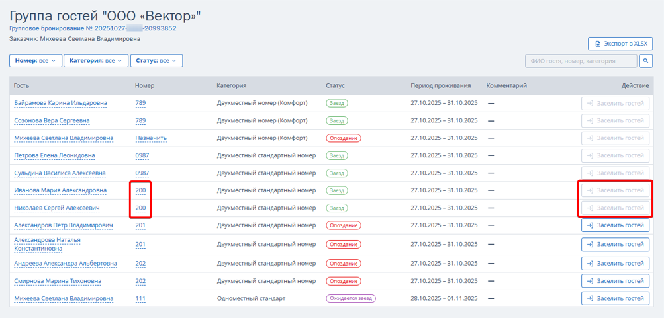The height and width of the screenshot is (318, 664).
Task: Click check-in icon in Александрова Наталья row
Action: [x=589, y=244]
